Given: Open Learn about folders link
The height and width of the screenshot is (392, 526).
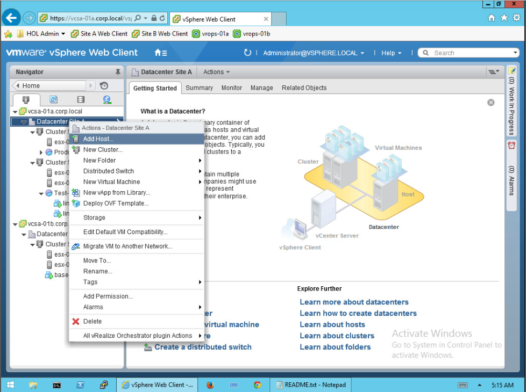Looking at the screenshot, I should pos(335,347).
